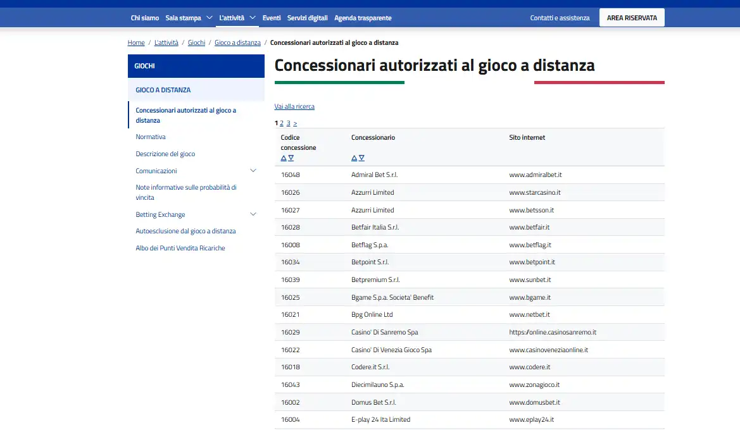This screenshot has width=740, height=430.
Task: Click the www.zonagioco.it cell
Action: (x=534, y=384)
